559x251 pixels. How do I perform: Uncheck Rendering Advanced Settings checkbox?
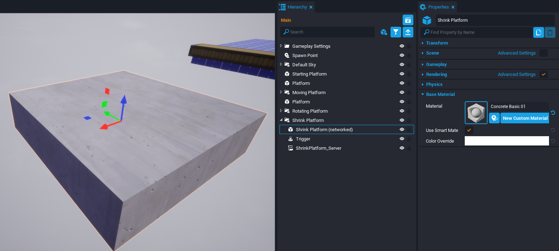tap(544, 74)
